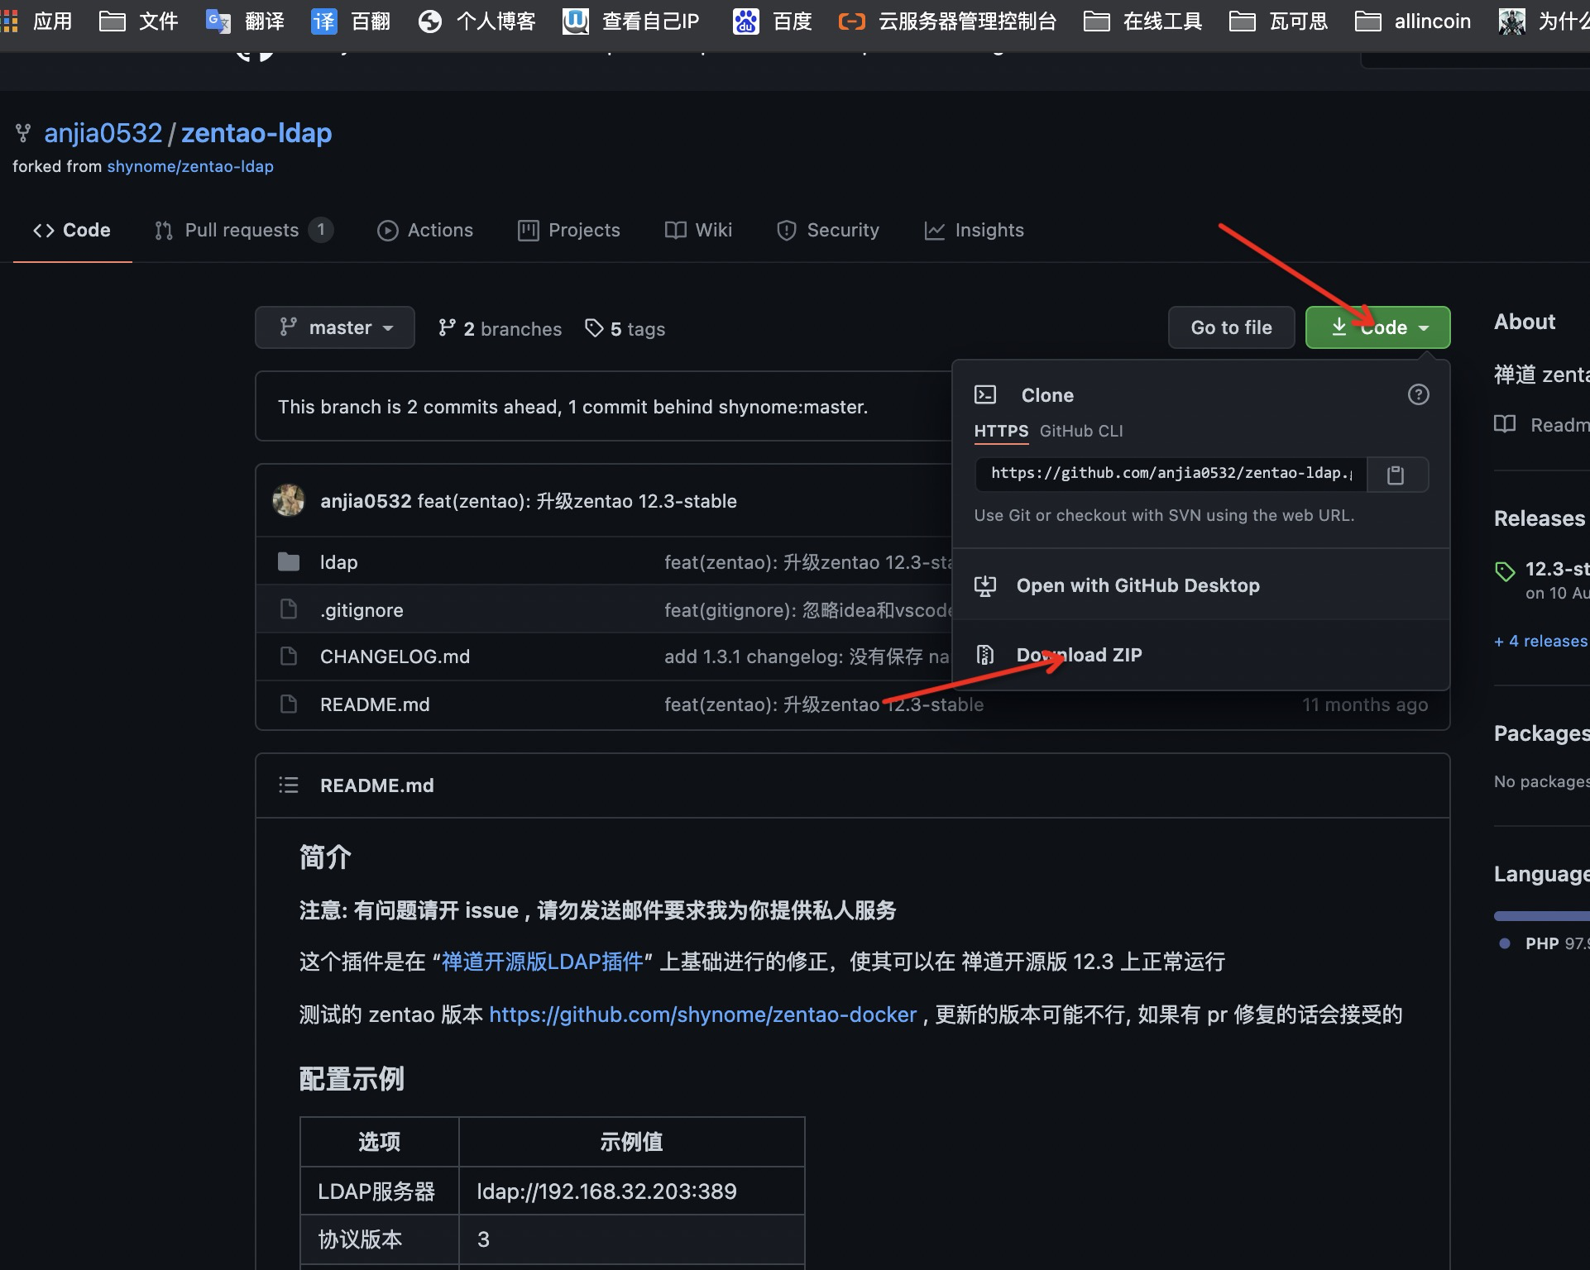
Task: Open the anjia0532 owner link
Action: [x=103, y=133]
